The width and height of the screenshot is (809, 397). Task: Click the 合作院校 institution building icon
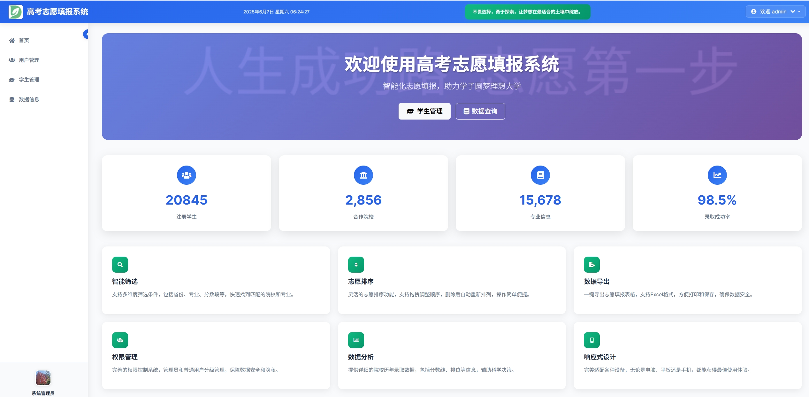tap(363, 175)
